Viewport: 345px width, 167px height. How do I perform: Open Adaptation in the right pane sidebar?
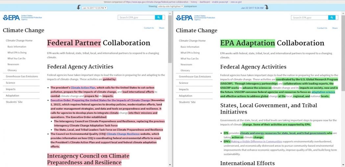click(x=186, y=96)
